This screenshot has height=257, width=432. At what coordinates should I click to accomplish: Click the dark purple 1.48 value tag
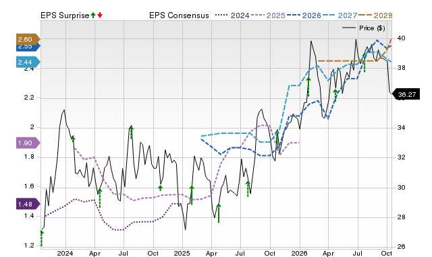pyautogui.click(x=28, y=205)
